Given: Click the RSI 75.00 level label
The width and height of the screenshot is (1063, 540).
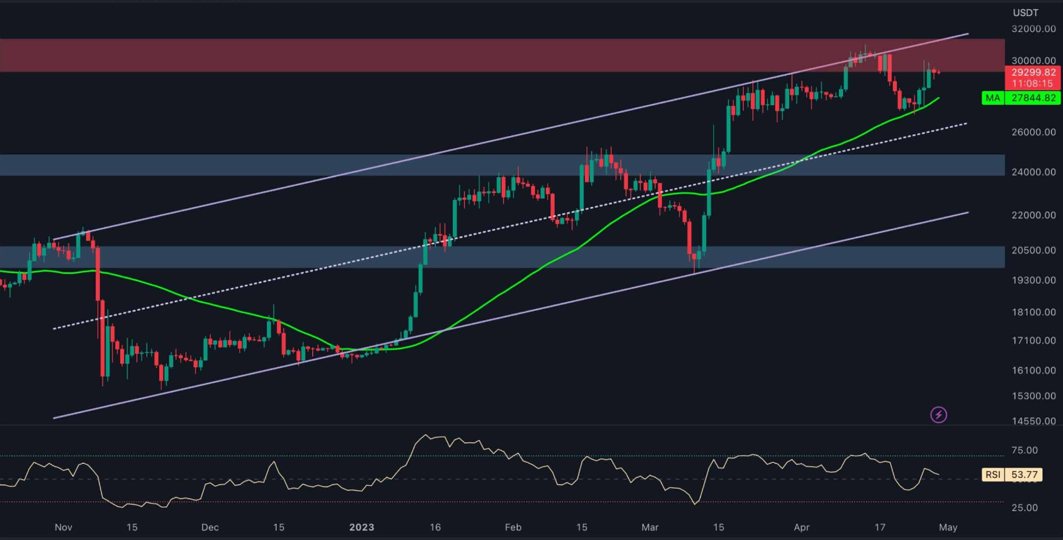Looking at the screenshot, I should [x=1024, y=450].
